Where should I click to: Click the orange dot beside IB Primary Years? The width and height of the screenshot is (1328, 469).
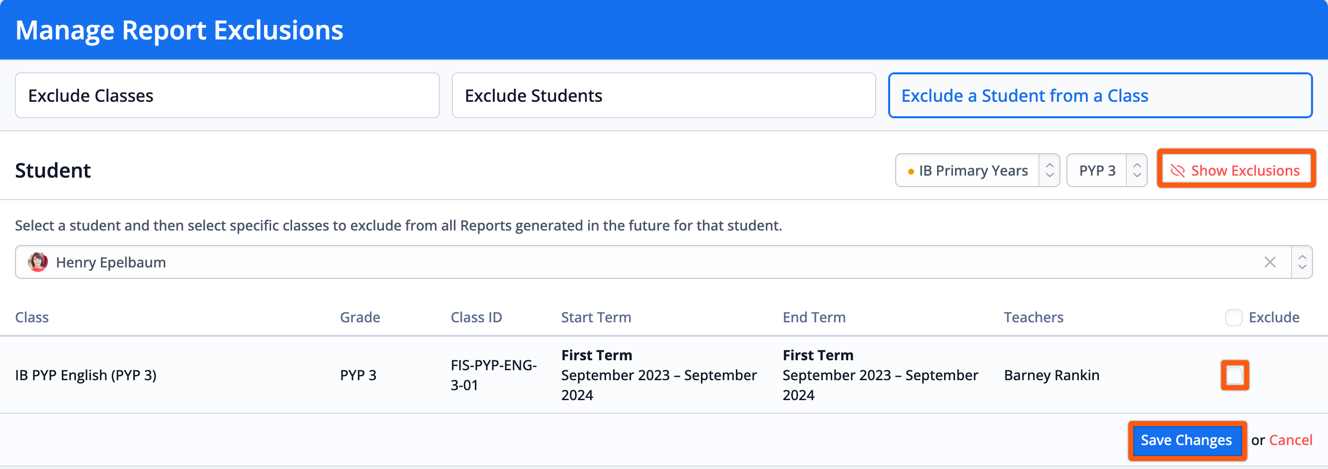pos(911,171)
